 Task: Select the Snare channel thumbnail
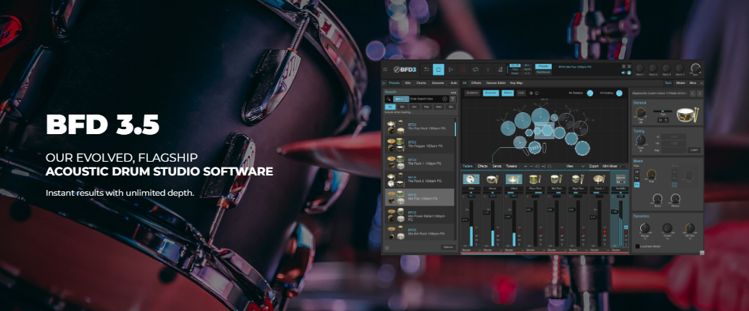[x=492, y=179]
